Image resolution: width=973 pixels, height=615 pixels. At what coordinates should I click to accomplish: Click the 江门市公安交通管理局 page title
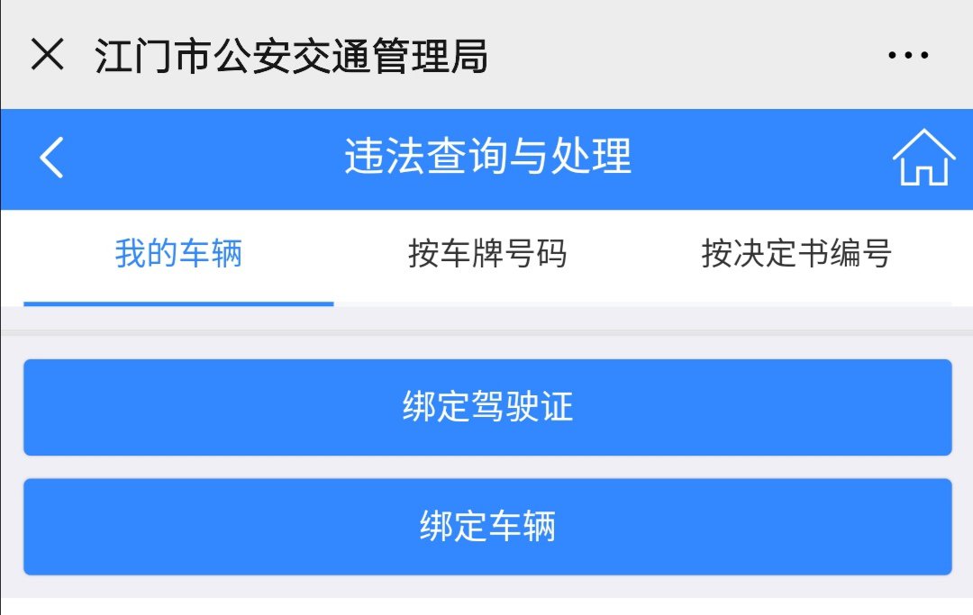[x=292, y=56]
